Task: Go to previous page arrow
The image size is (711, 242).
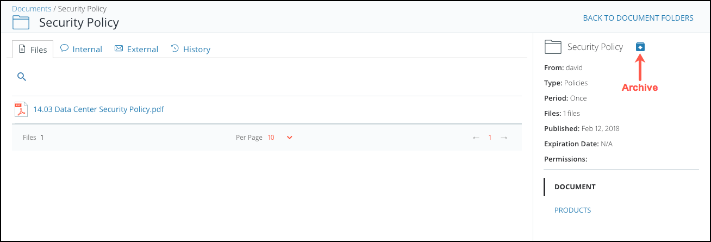Action: [476, 138]
